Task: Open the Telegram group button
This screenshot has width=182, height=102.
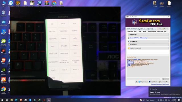Action: (x=143, y=82)
